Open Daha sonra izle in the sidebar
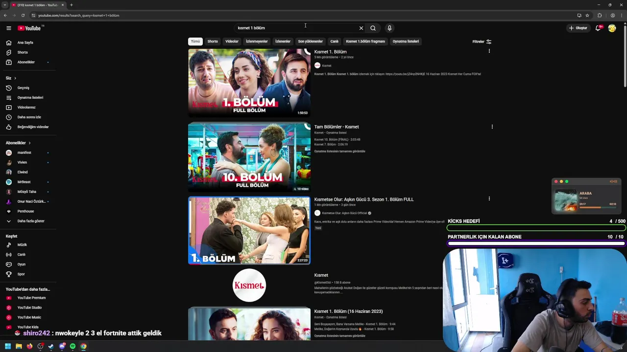Screen dimensions: 627x352 (28, 117)
